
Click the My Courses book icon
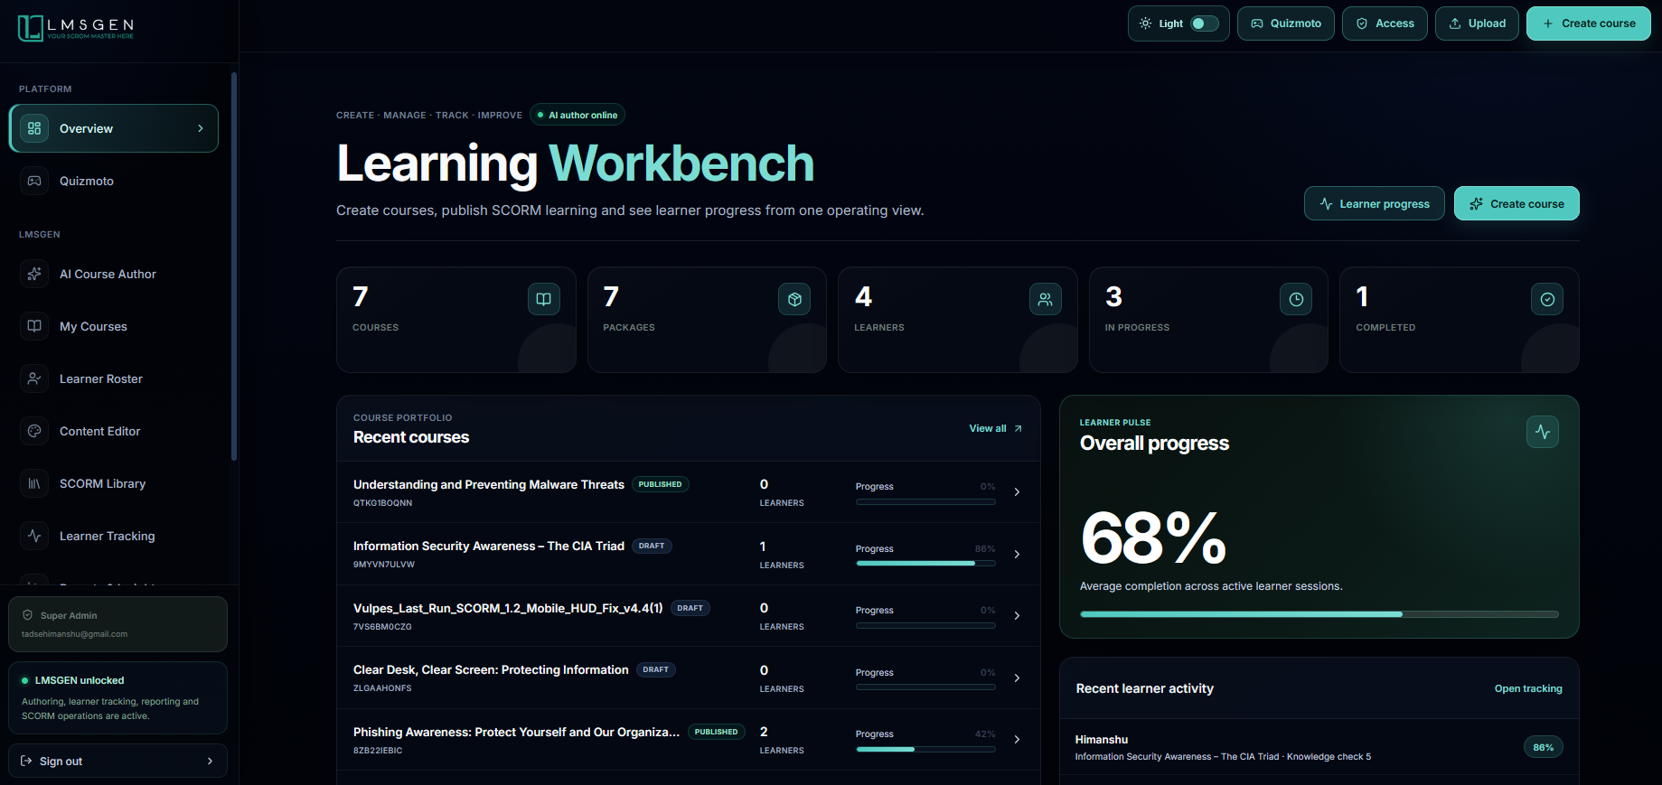click(34, 326)
